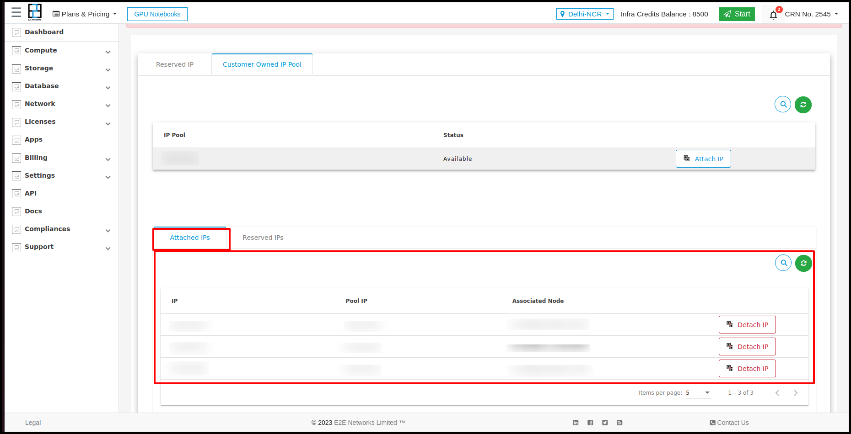The image size is (851, 434).
Task: Open the Legal link in footer
Action: pyautogui.click(x=33, y=423)
